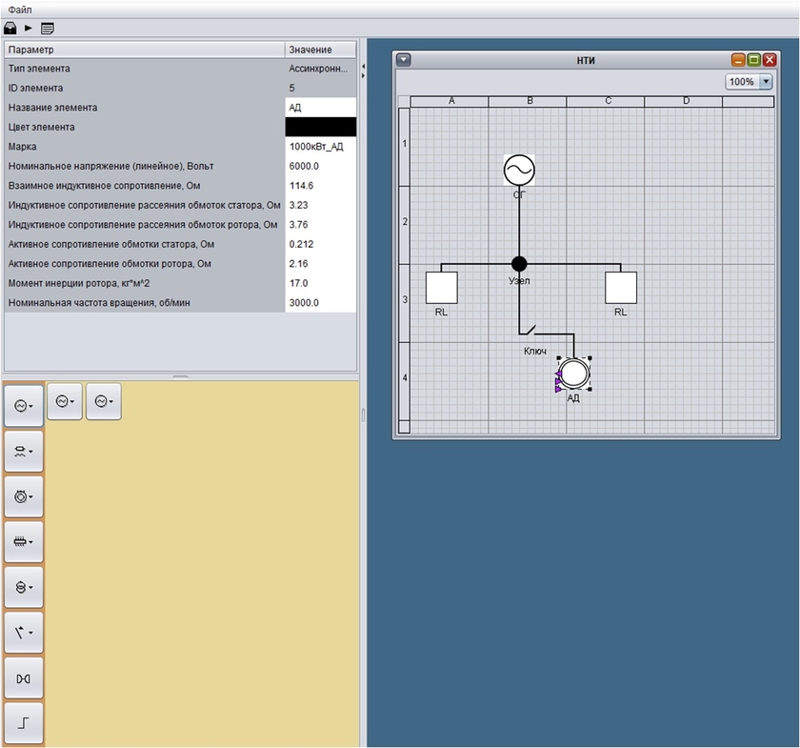Select the synchronous generator СГ on the diagram
The height and width of the screenshot is (748, 800).
519,170
